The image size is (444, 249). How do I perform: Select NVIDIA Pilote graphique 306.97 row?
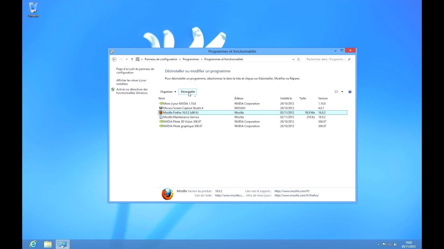253,126
